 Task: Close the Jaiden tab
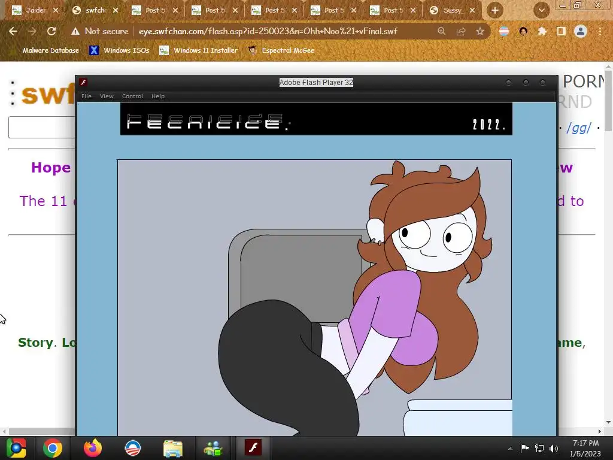[x=56, y=10]
